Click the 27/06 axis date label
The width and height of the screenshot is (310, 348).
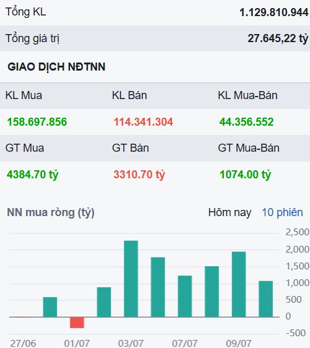point(23,343)
